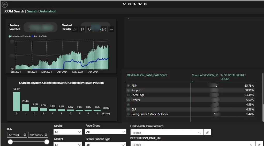Open the Device dropdown

[68, 132]
